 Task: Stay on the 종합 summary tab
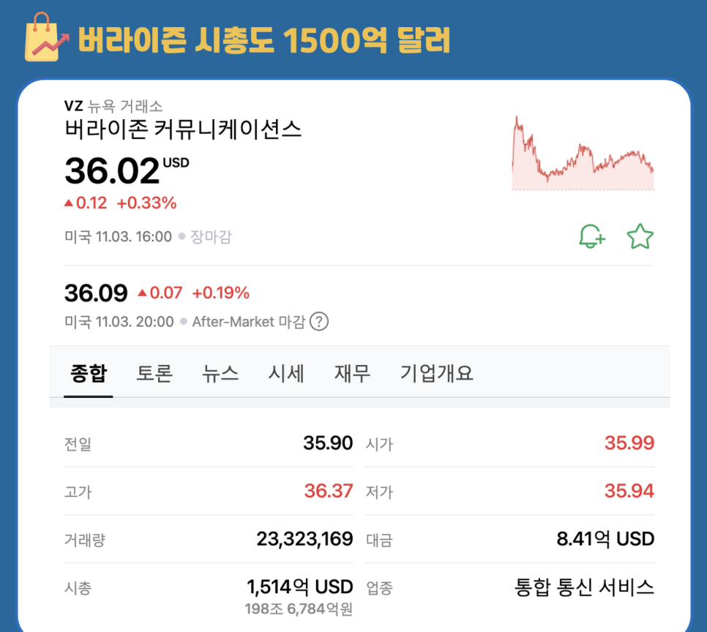(88, 374)
